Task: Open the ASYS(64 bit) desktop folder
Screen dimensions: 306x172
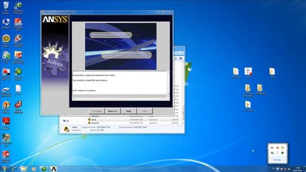Action: coord(260,89)
